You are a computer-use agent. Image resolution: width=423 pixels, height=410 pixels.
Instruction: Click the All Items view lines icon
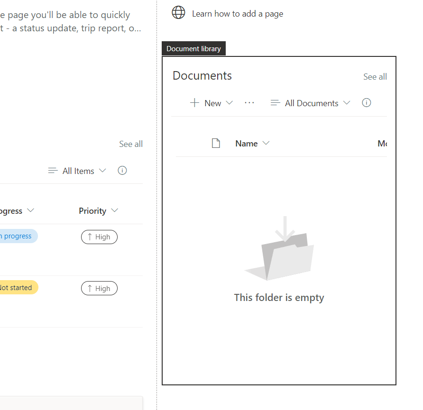click(x=53, y=171)
